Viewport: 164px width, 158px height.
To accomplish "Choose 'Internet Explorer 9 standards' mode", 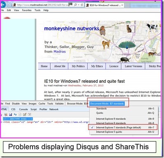I will (124, 119).
